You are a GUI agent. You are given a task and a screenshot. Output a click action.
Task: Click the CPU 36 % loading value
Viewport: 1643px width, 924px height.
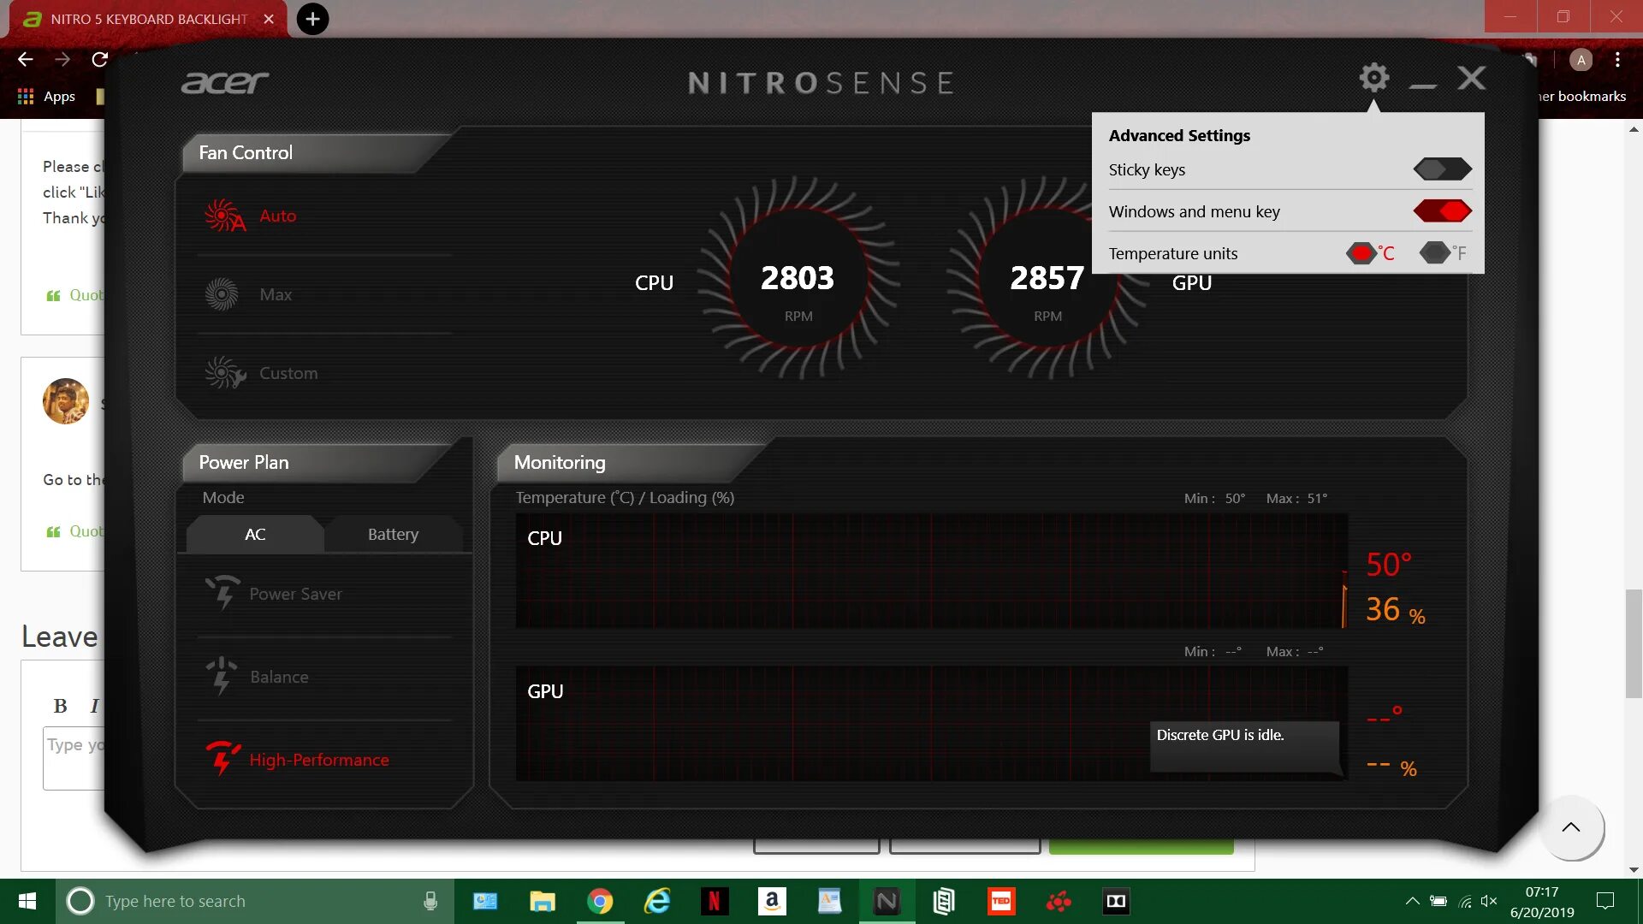point(1395,611)
